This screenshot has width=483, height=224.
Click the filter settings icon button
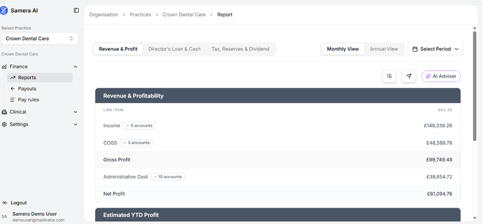tap(389, 76)
